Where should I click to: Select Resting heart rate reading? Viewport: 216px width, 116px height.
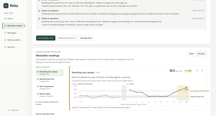click(x=50, y=80)
